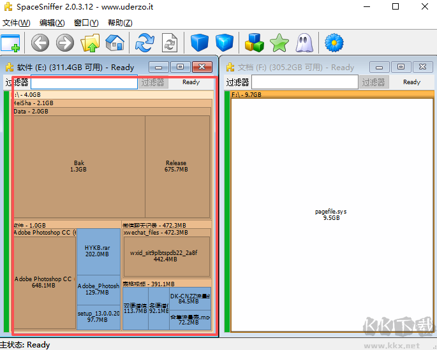
Task: Click the Home house icon
Action: tap(115, 43)
